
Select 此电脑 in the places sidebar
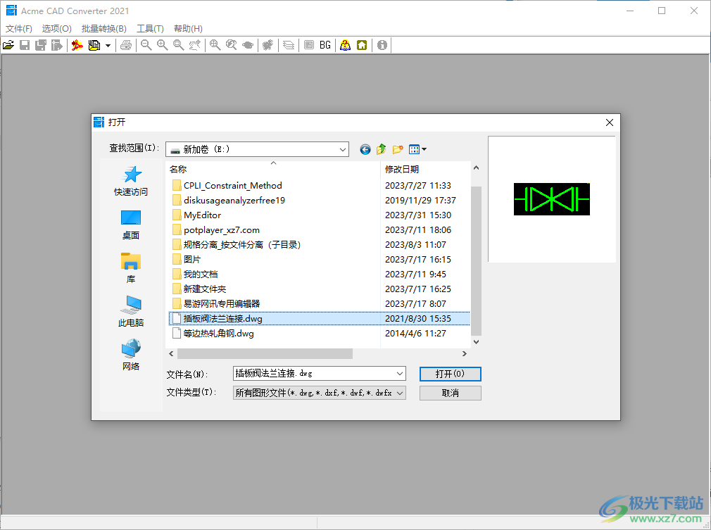(131, 312)
